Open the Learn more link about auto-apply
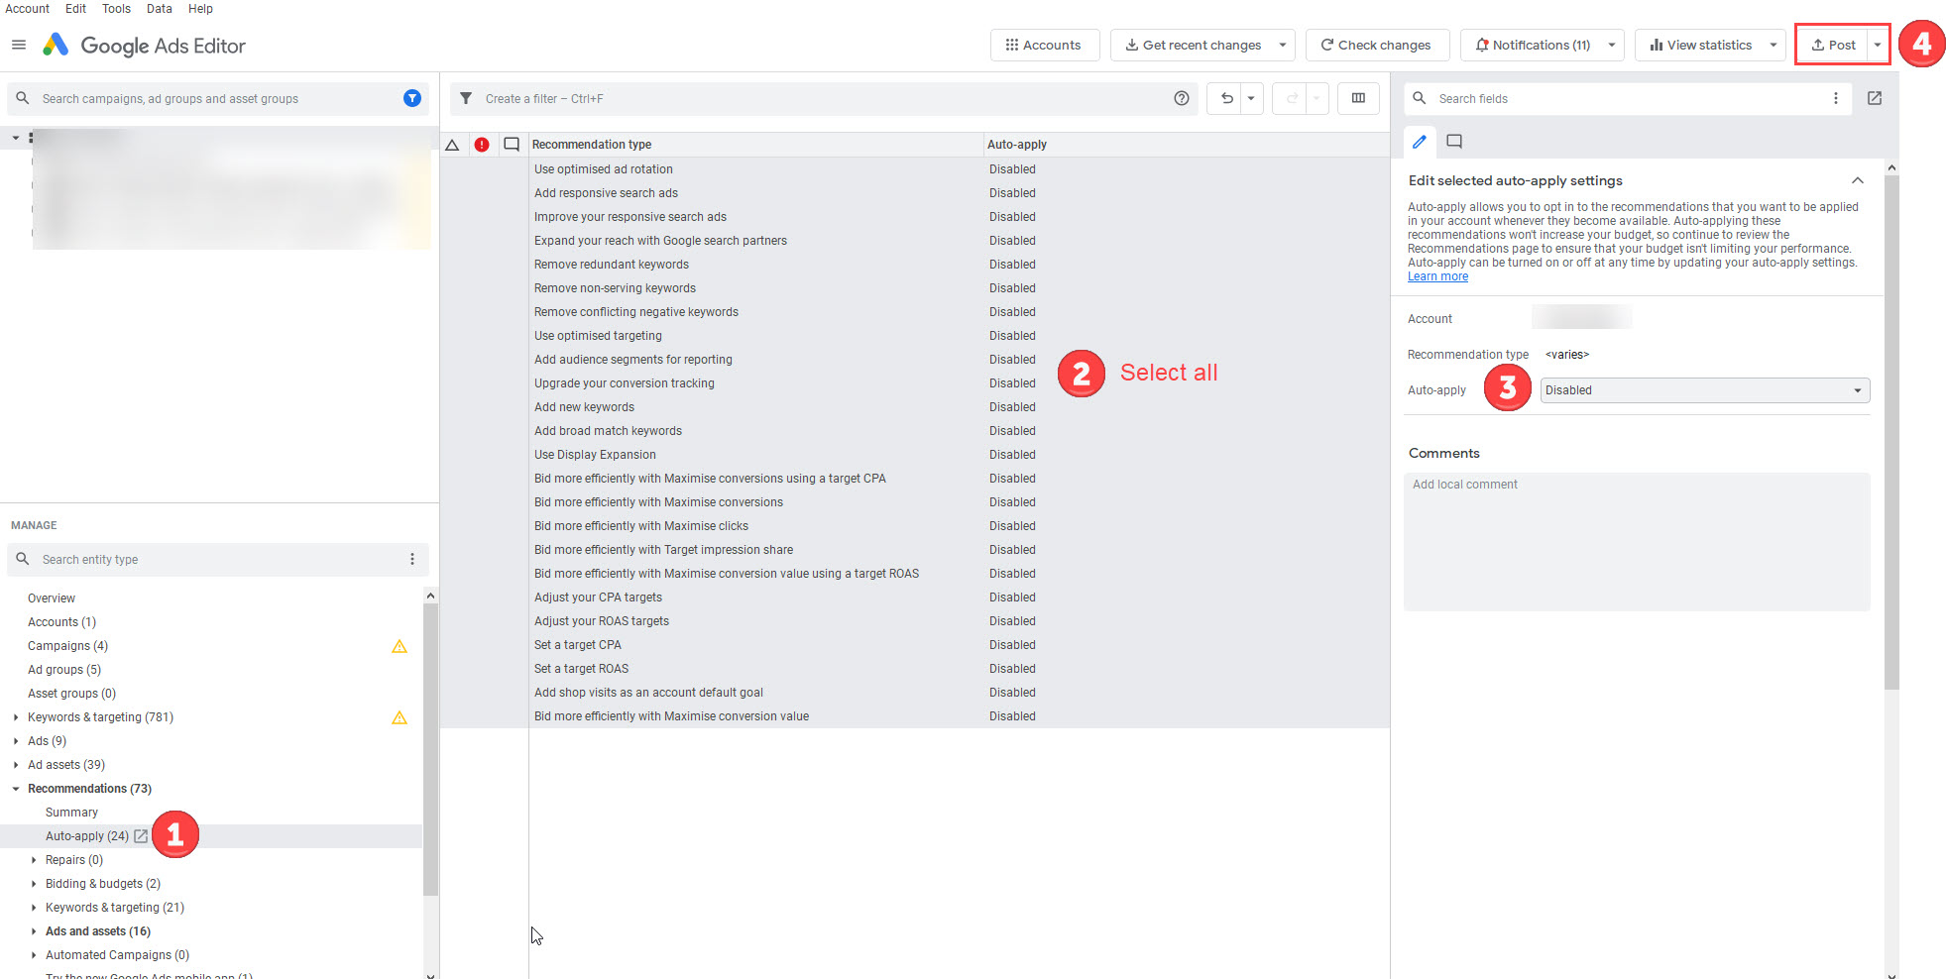This screenshot has height=979, width=1946. pos(1436,275)
